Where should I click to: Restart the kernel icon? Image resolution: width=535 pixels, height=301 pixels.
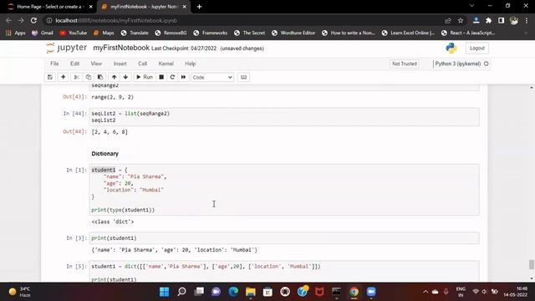pyautogui.click(x=172, y=77)
